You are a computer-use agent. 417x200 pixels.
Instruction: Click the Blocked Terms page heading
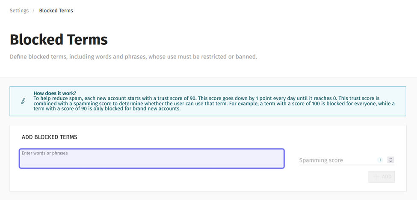coord(59,40)
